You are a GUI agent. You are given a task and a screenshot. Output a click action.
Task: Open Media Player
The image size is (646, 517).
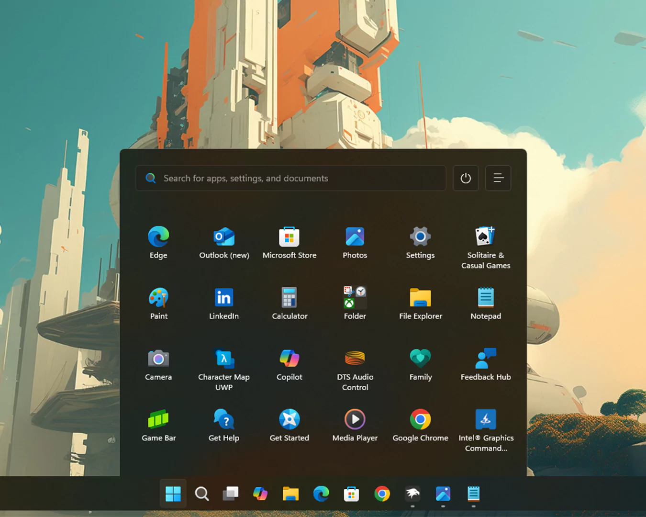[355, 425]
